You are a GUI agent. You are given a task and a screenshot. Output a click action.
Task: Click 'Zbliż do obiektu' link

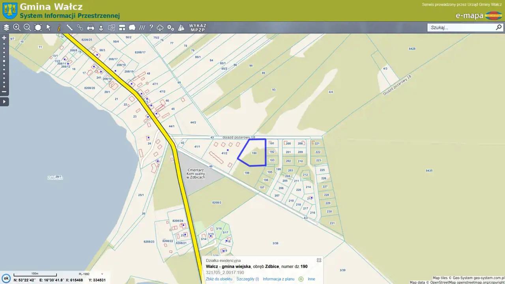219,279
